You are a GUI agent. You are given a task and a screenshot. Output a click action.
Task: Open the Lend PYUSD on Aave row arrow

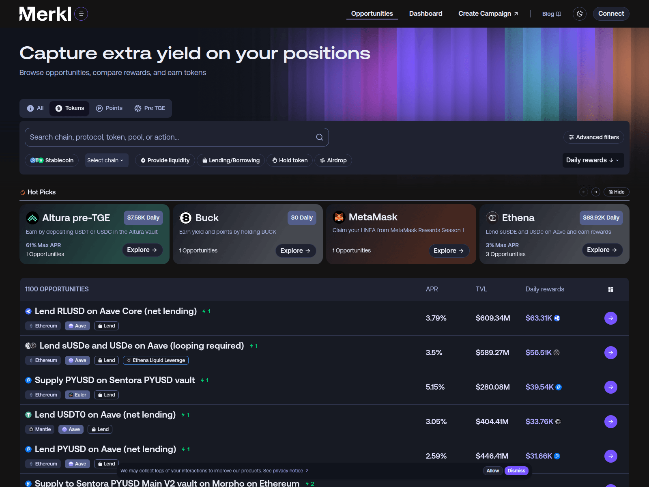(x=611, y=456)
